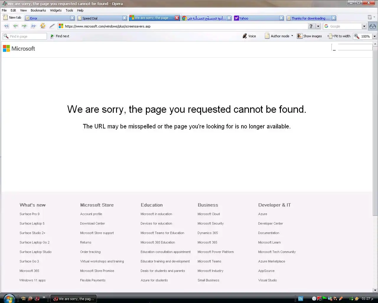The height and width of the screenshot is (303, 378).
Task: Switch to the Error tab
Action: click(47, 18)
